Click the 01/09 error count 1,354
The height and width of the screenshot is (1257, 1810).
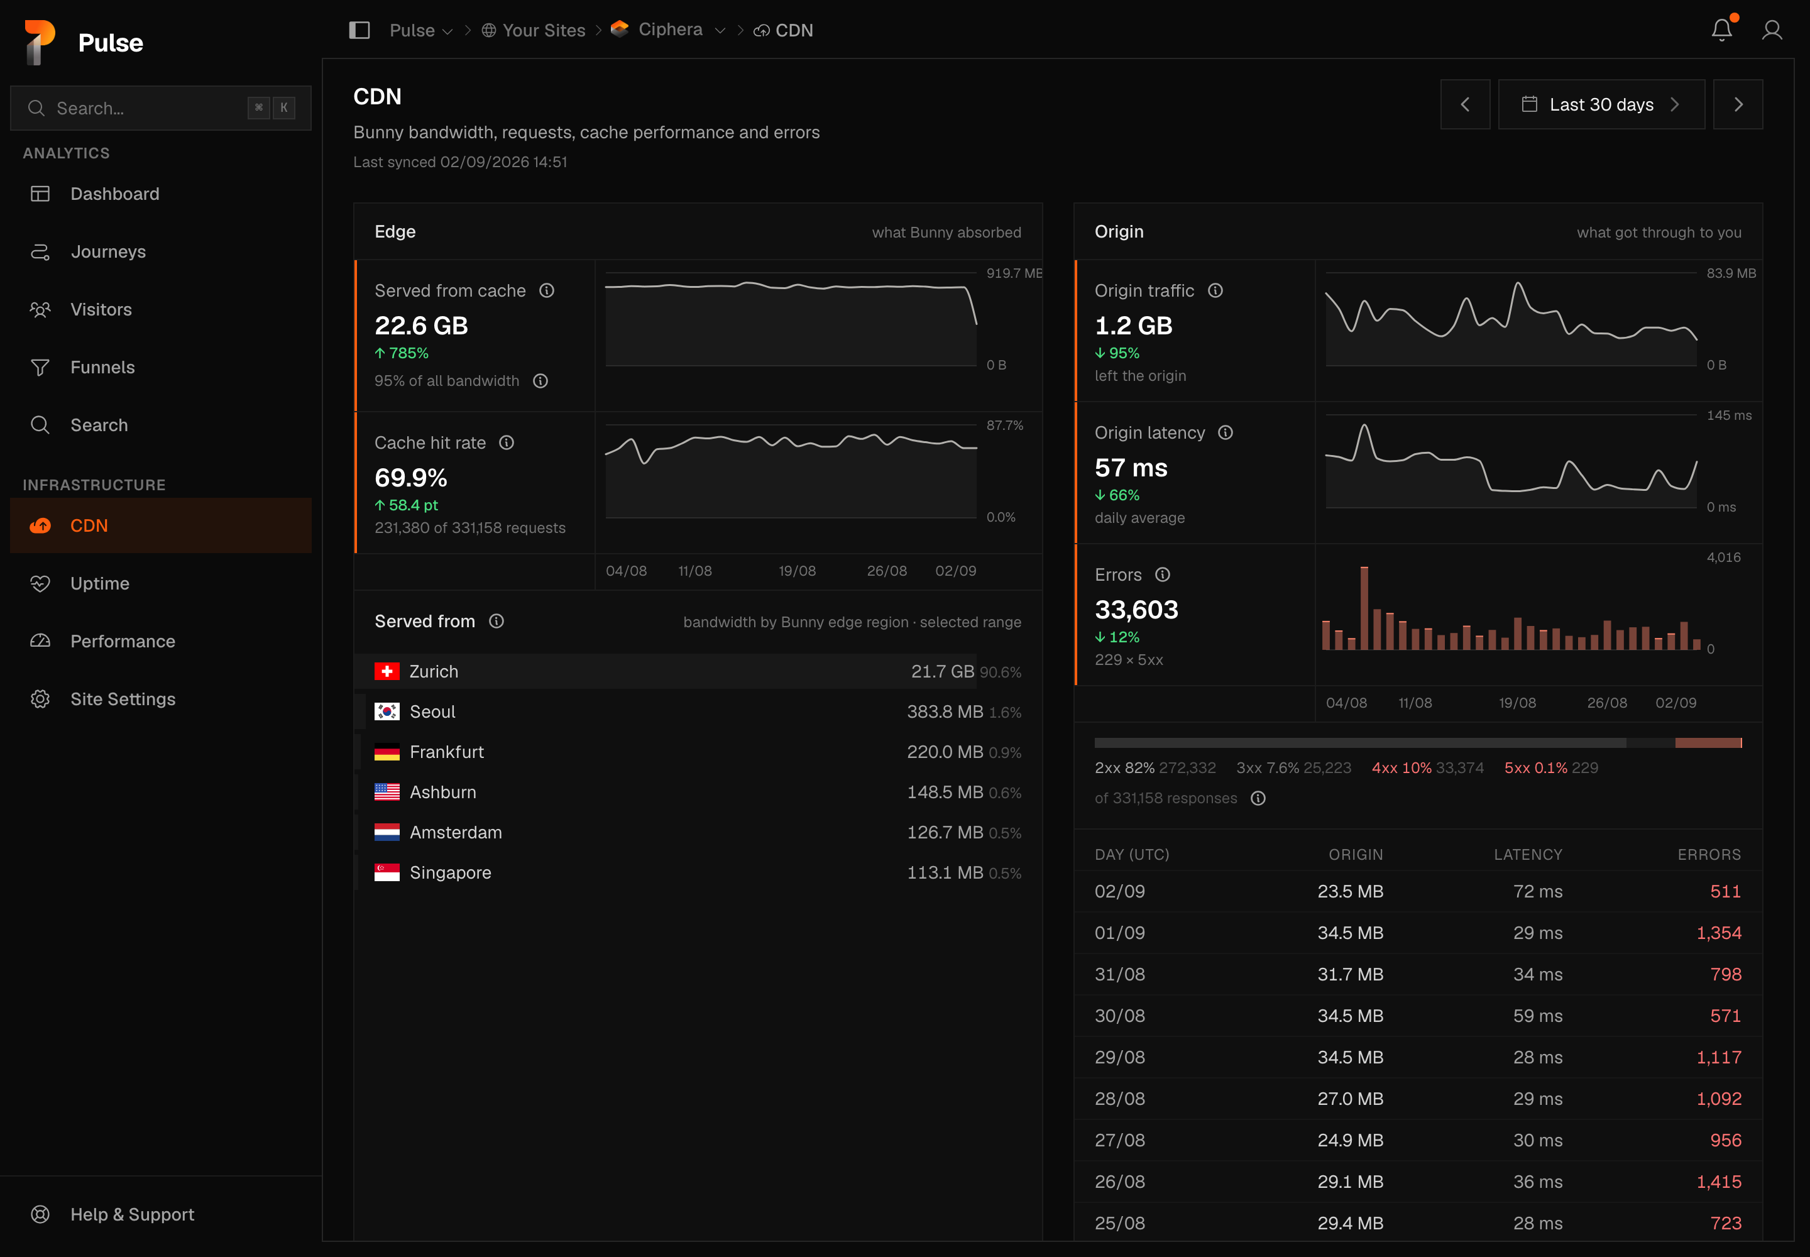[1719, 933]
